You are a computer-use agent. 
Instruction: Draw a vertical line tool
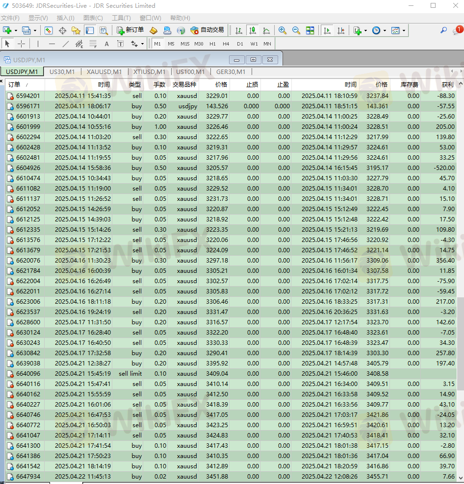pyautogui.click(x=38, y=44)
